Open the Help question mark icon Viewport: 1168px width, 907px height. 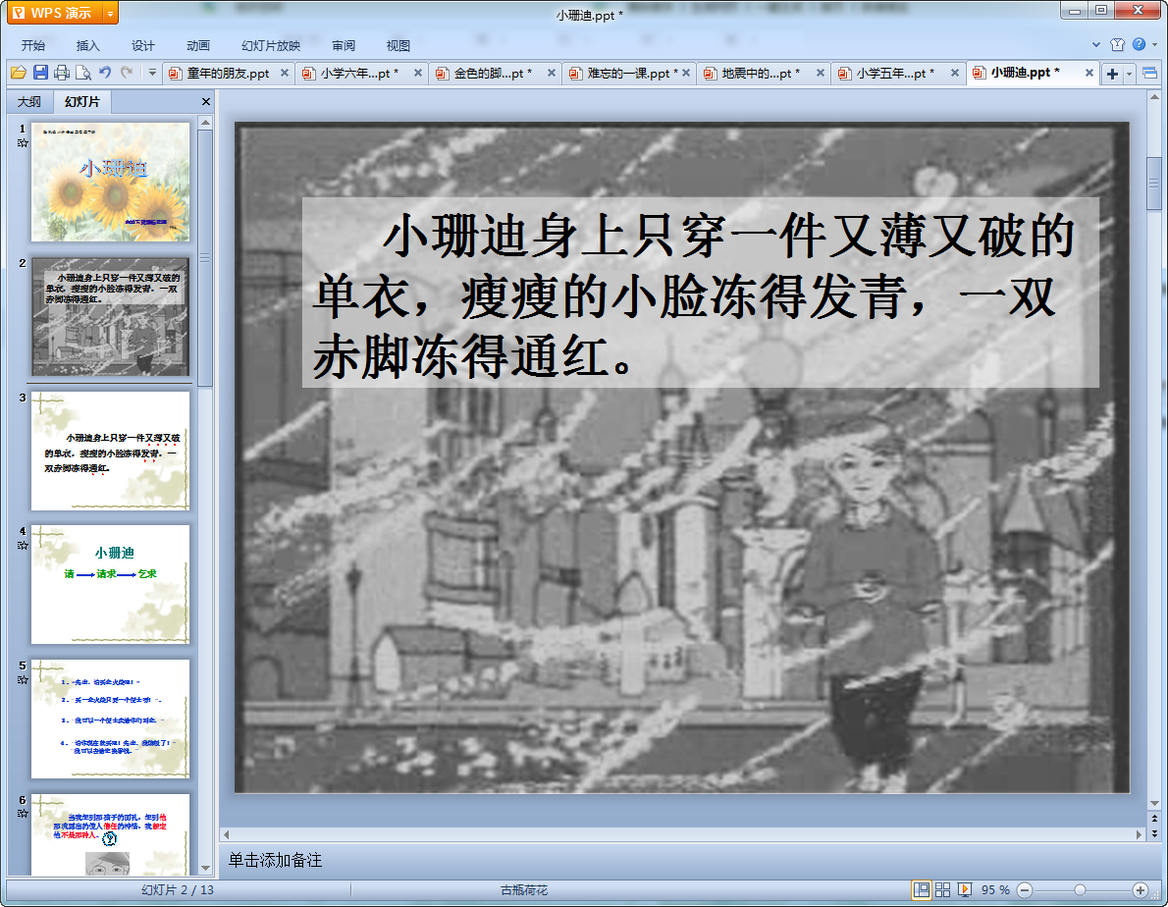(1139, 45)
